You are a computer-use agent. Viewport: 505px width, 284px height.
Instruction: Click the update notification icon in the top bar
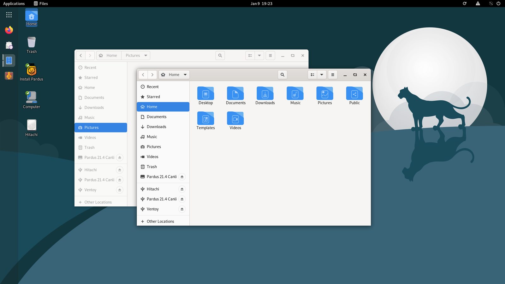(x=465, y=3)
